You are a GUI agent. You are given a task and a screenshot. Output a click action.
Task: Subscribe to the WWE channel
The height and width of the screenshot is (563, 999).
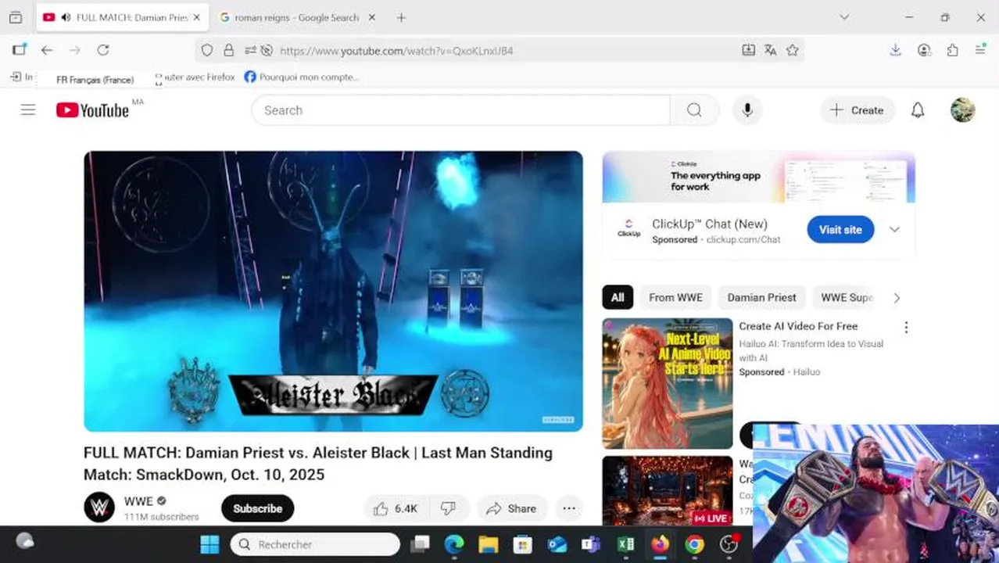(257, 508)
